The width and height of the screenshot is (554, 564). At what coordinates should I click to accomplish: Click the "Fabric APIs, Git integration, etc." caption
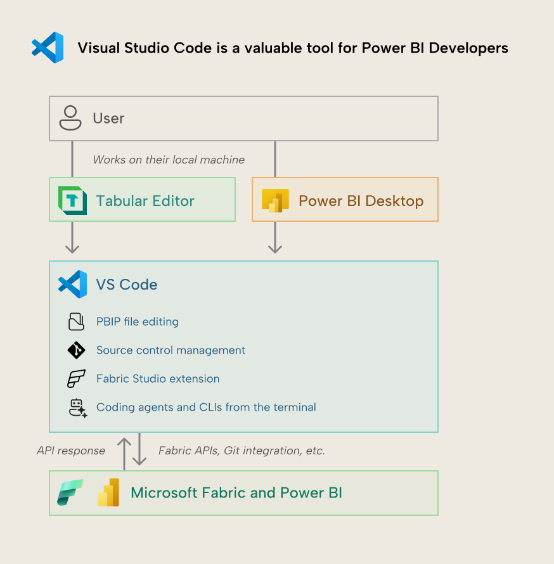[242, 451]
